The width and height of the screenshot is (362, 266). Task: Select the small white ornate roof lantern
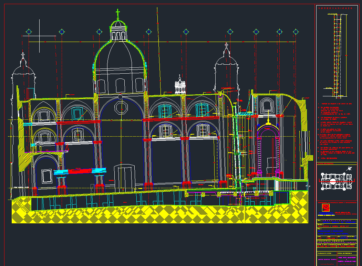[180, 86]
